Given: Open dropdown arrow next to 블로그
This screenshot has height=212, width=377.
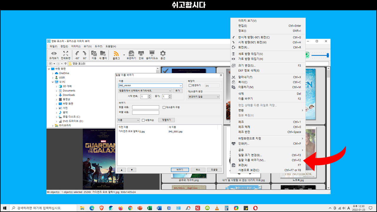Looking at the screenshot, I should [124, 55].
